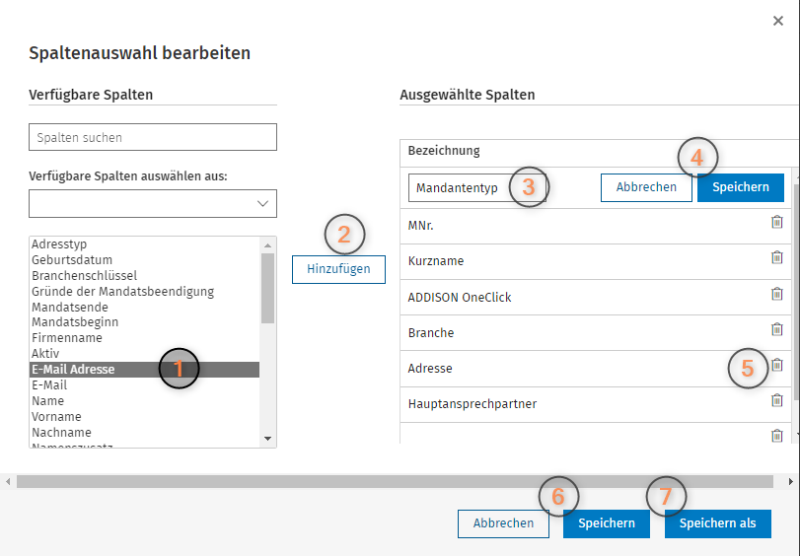
Task: Click the Mandantentyp text field
Action: point(477,187)
